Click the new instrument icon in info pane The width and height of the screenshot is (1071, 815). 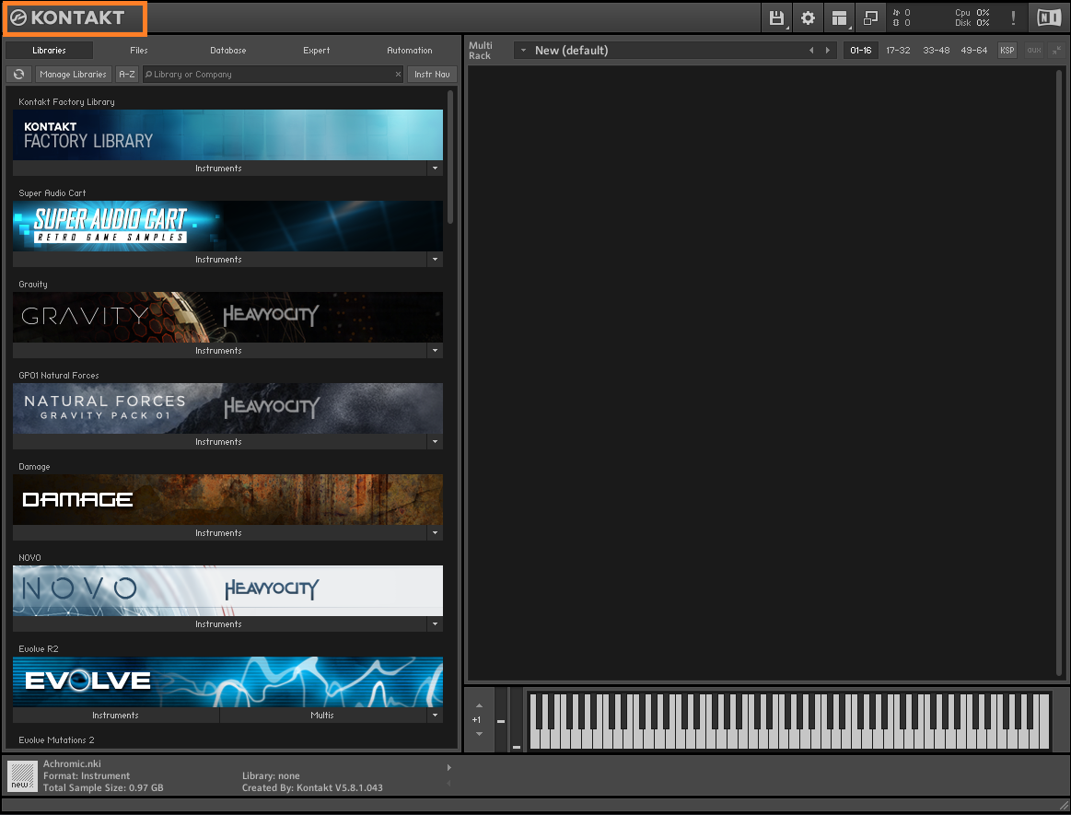[x=22, y=776]
